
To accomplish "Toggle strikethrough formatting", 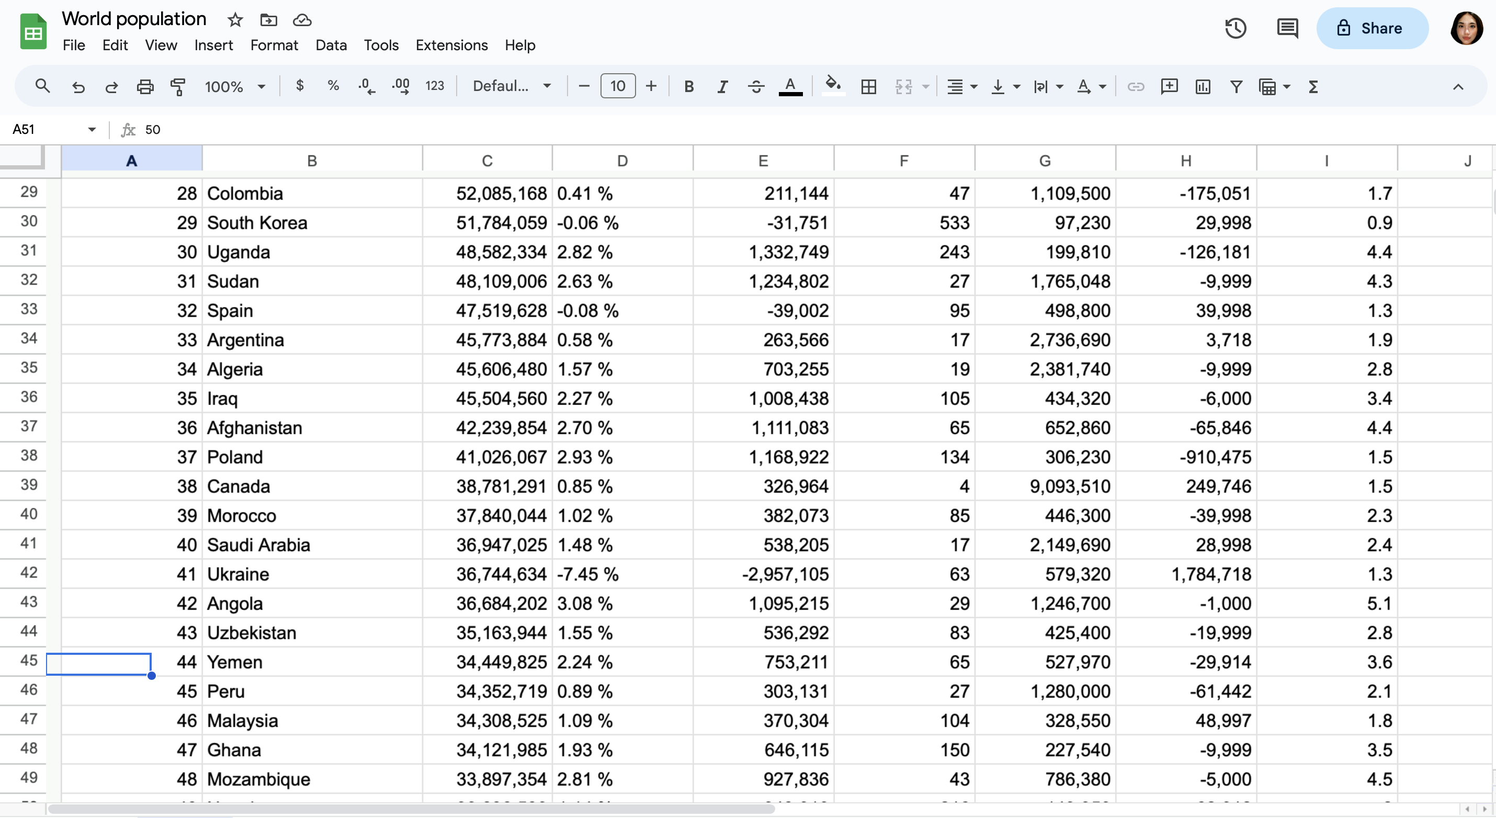I will pos(755,86).
